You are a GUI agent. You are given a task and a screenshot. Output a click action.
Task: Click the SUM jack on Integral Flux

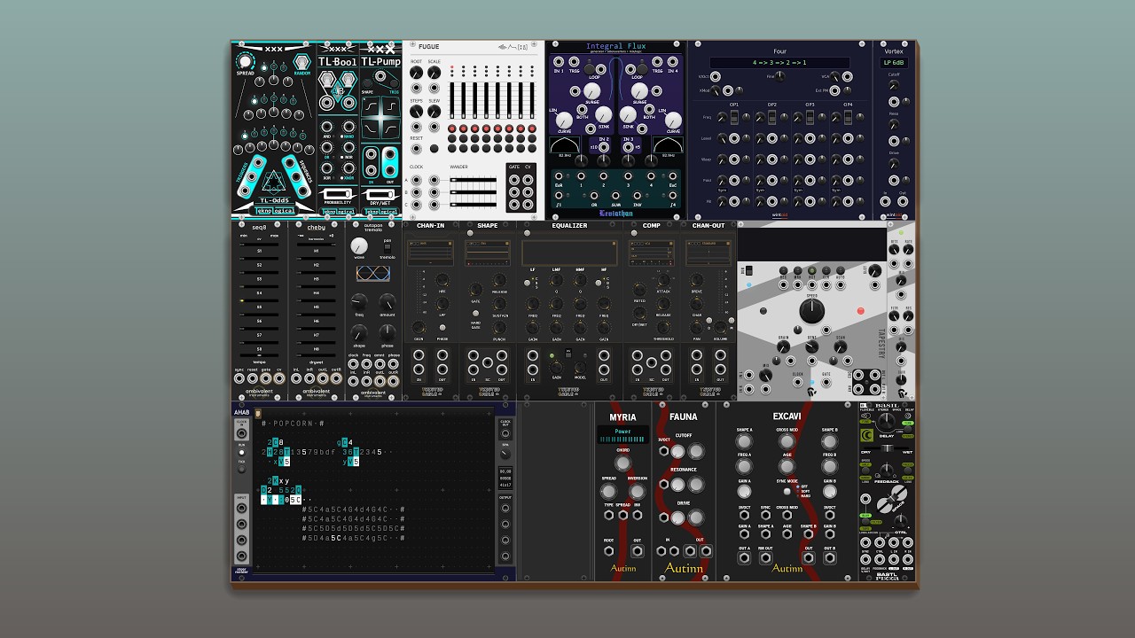[615, 197]
